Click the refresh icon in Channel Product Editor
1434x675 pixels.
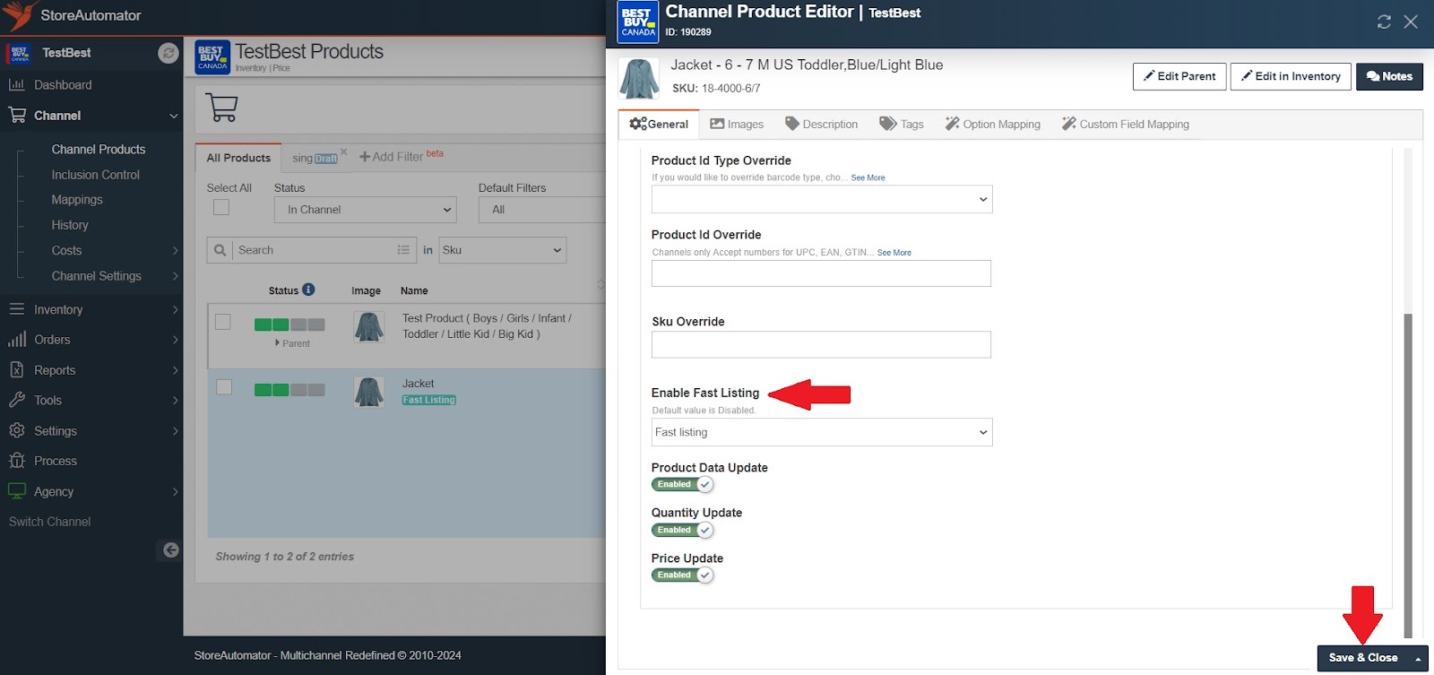[x=1384, y=22]
